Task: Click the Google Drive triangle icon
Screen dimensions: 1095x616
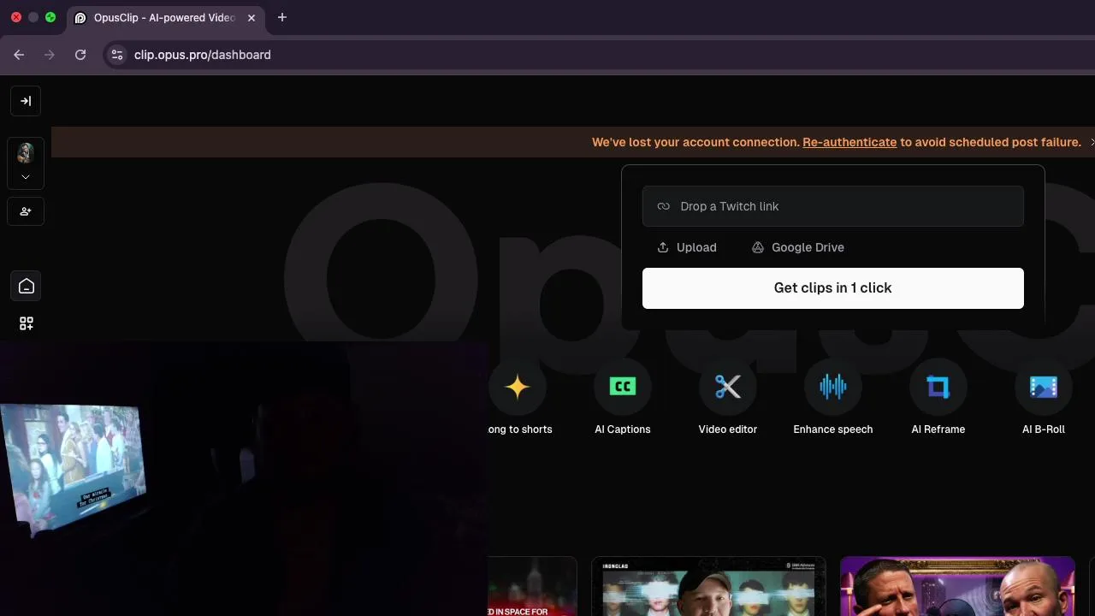Action: [758, 247]
